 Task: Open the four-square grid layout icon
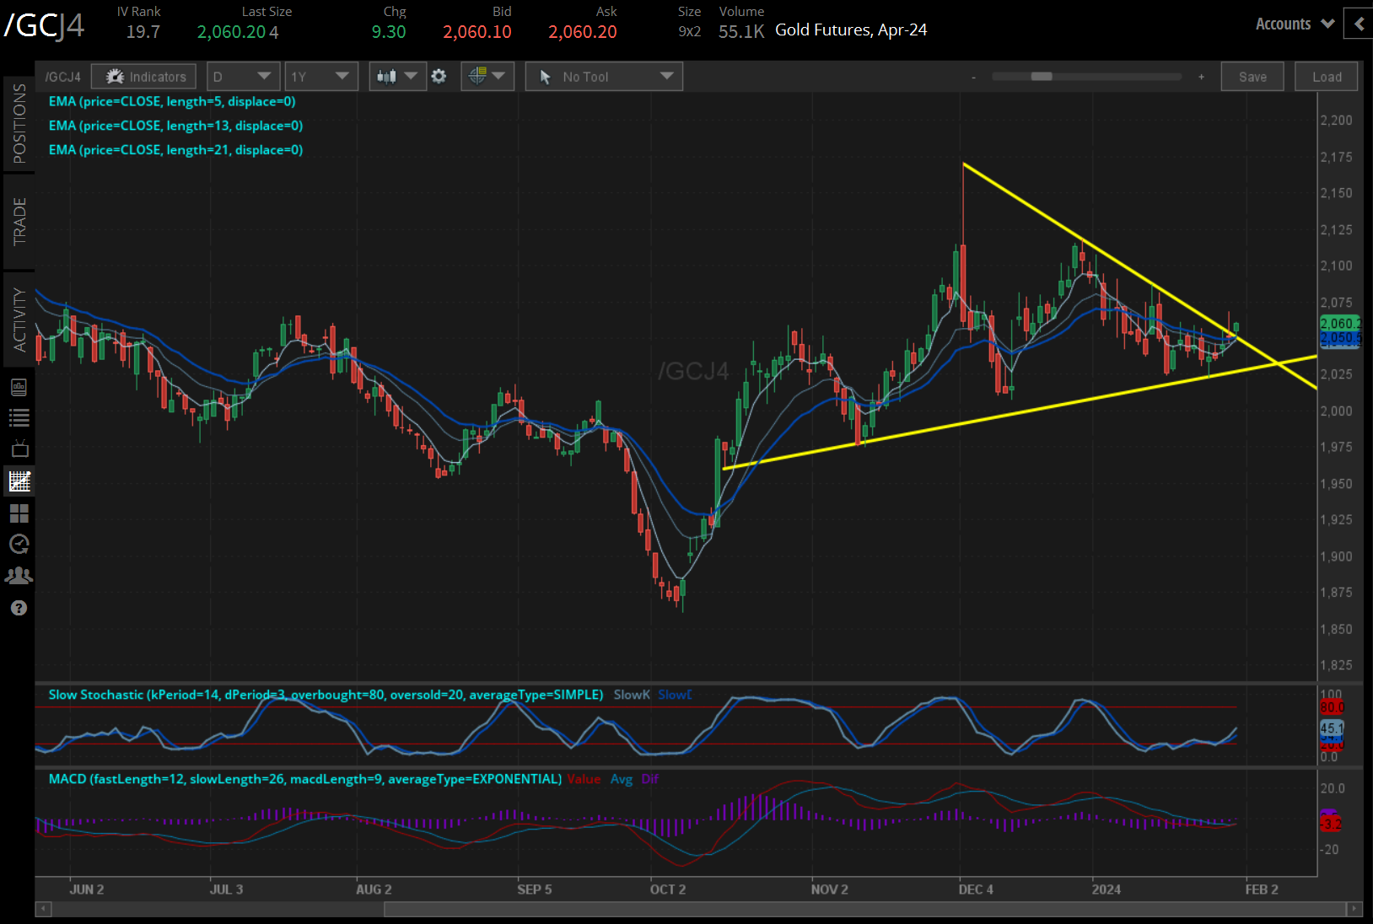[x=19, y=513]
